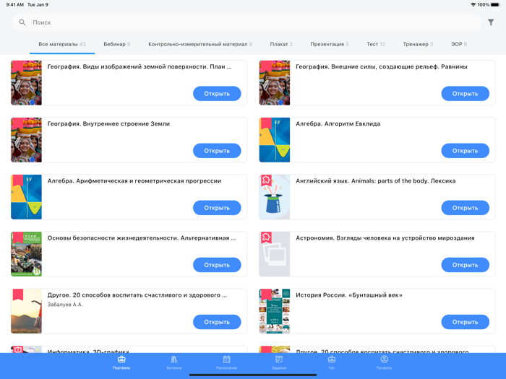Switch to the Тест tab
The height and width of the screenshot is (379, 506).
(376, 44)
